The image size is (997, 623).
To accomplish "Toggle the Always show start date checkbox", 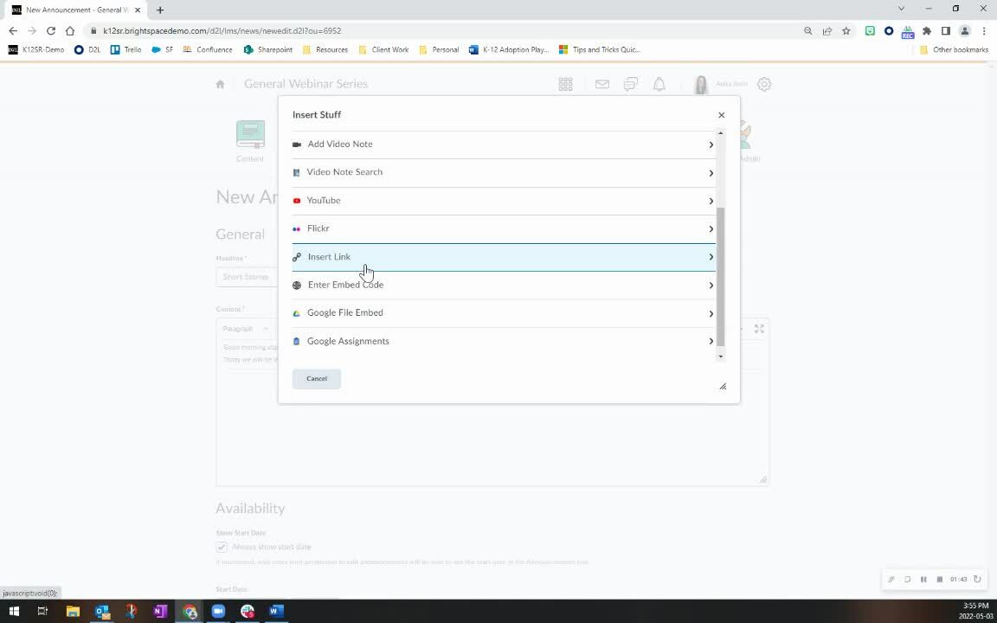I will (x=222, y=547).
